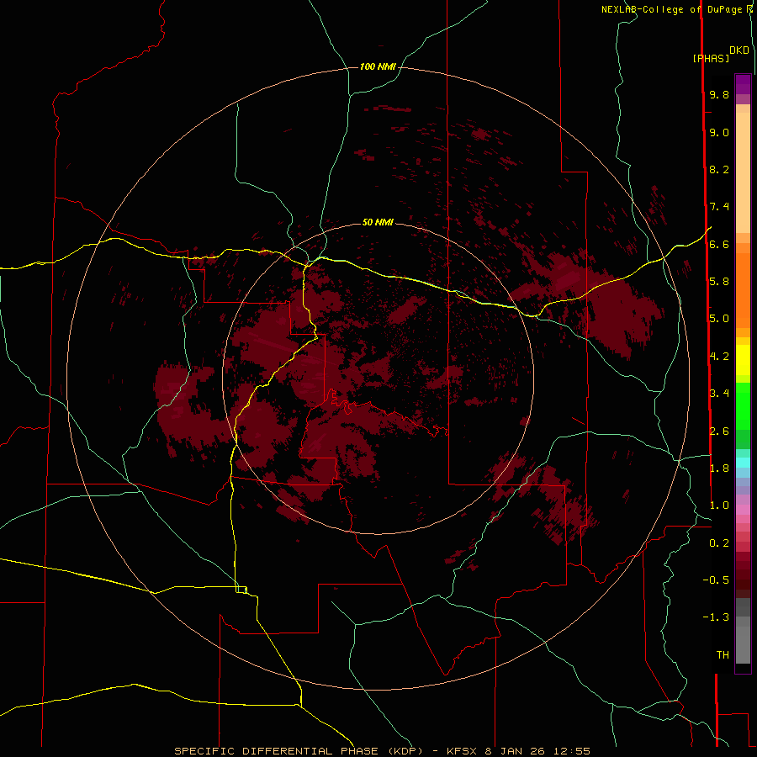Screen dimensions: 757x757
Task: Click the 9.0 legend value
Action: (719, 132)
